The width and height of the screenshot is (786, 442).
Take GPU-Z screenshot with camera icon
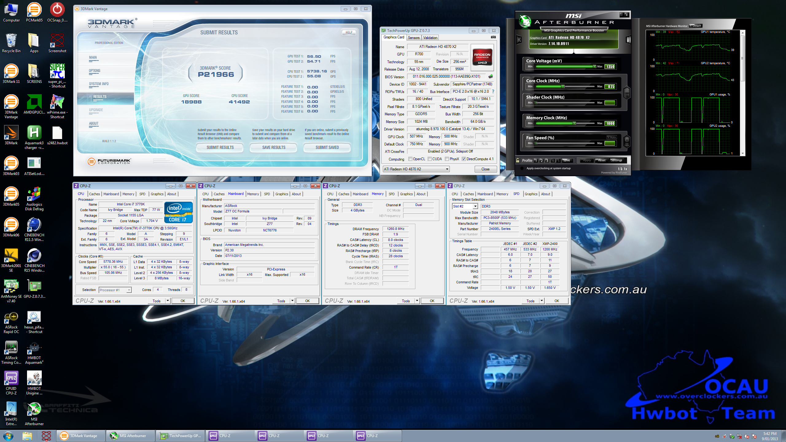(x=493, y=37)
